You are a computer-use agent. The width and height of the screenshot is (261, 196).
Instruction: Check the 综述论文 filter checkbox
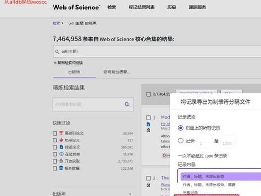[55, 147]
